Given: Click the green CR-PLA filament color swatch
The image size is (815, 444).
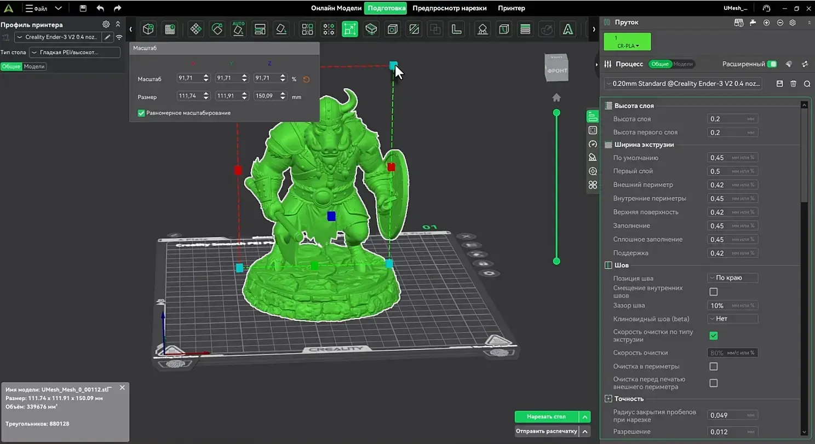Looking at the screenshot, I should tap(627, 42).
